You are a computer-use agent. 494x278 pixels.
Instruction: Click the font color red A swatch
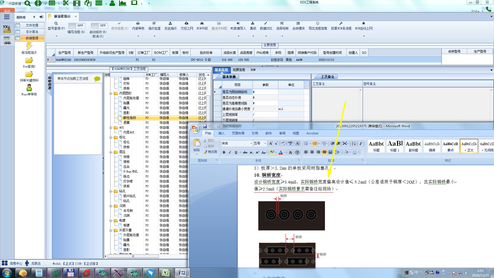click(x=281, y=152)
